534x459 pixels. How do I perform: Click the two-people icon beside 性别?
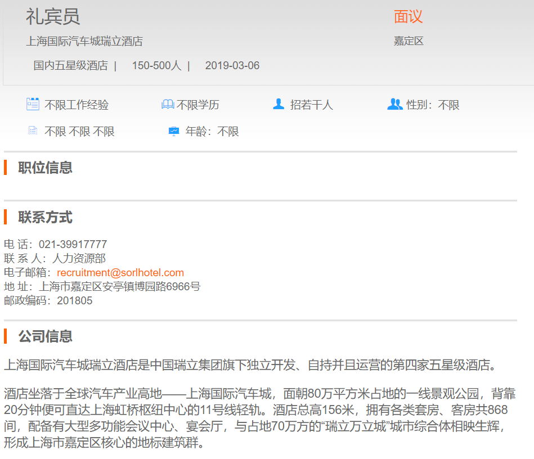395,104
